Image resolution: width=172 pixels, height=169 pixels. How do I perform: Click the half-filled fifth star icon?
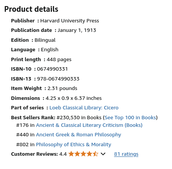(95, 154)
